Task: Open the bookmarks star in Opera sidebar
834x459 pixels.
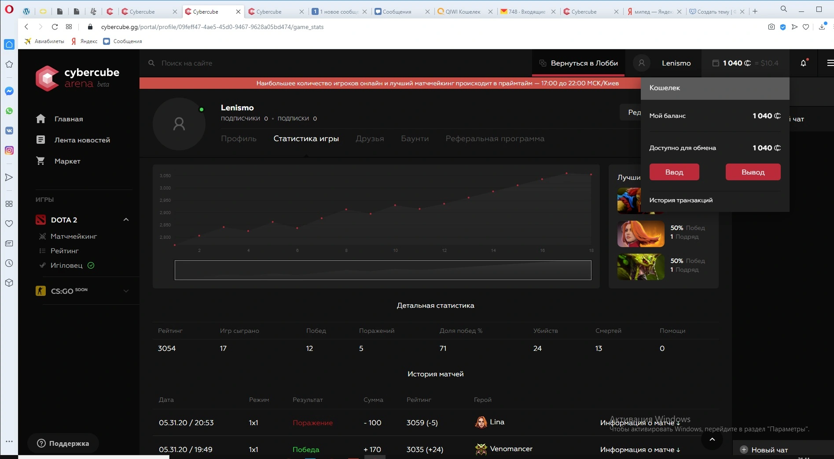Action: (9, 64)
